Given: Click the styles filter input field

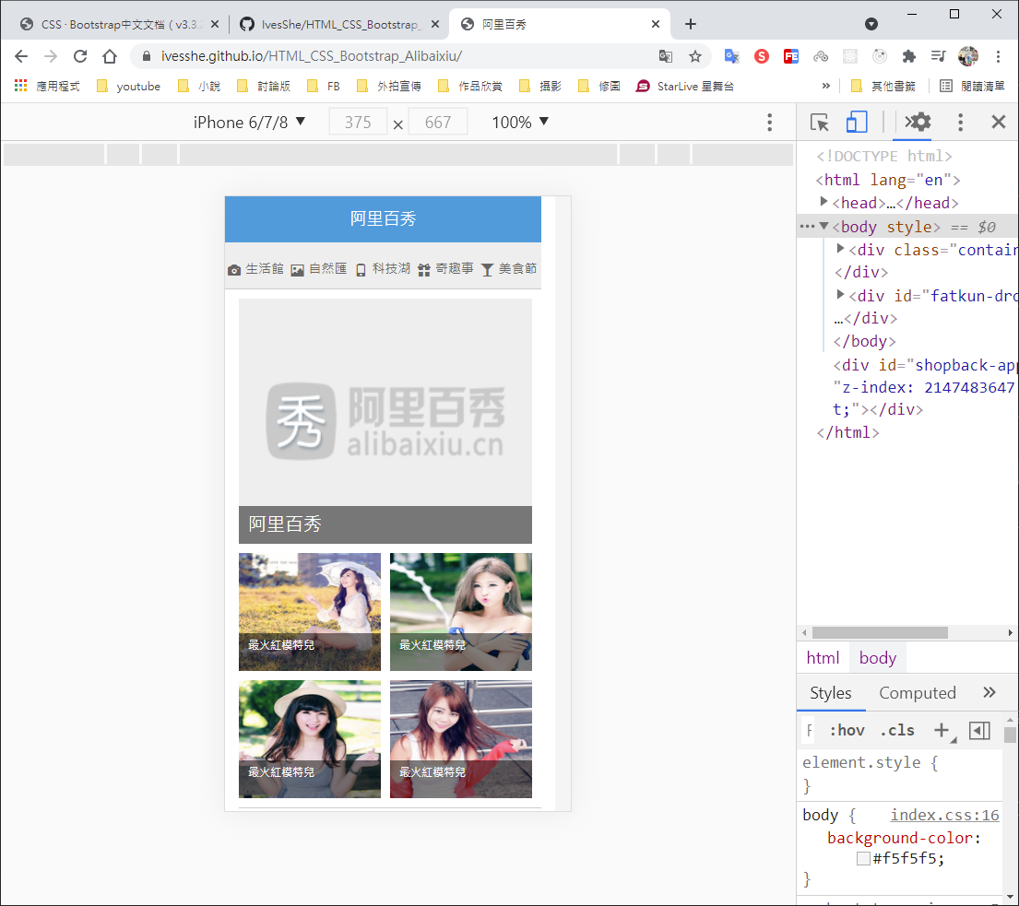Looking at the screenshot, I should point(810,731).
